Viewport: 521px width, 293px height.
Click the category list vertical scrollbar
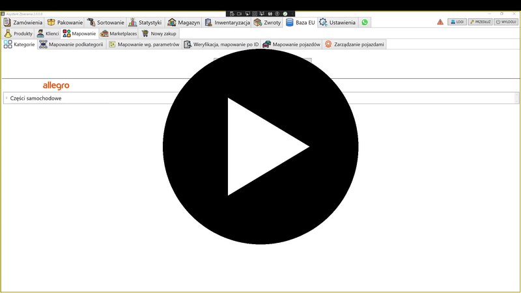click(516, 98)
